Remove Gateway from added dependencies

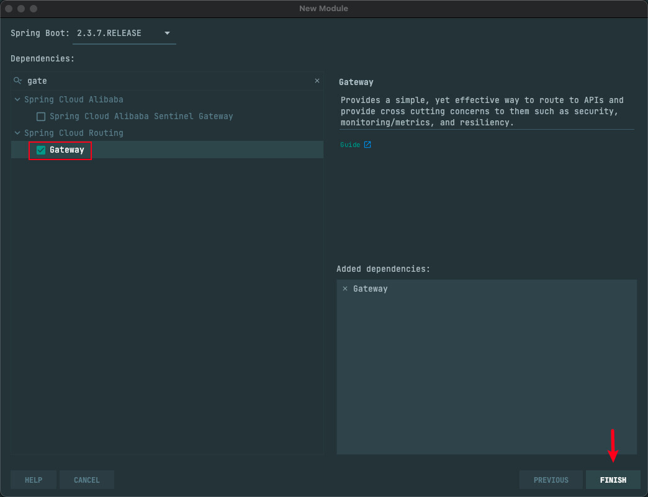[x=345, y=289]
